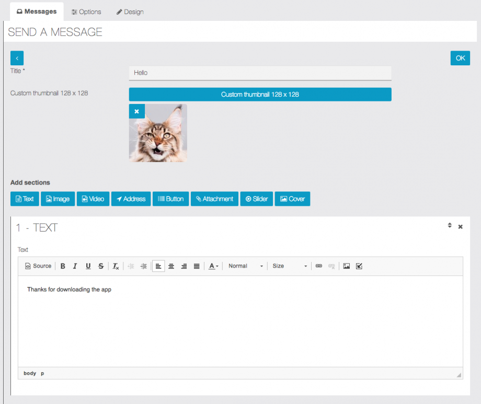This screenshot has height=404, width=481.
Task: Insert a hyperlink using the link icon
Action: tap(319, 266)
